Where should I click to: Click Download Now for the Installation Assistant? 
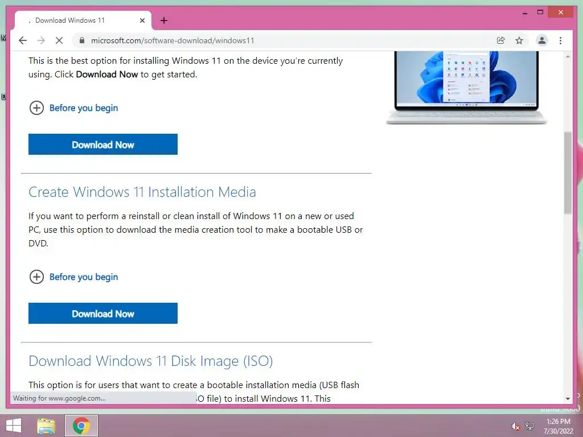pyautogui.click(x=103, y=145)
